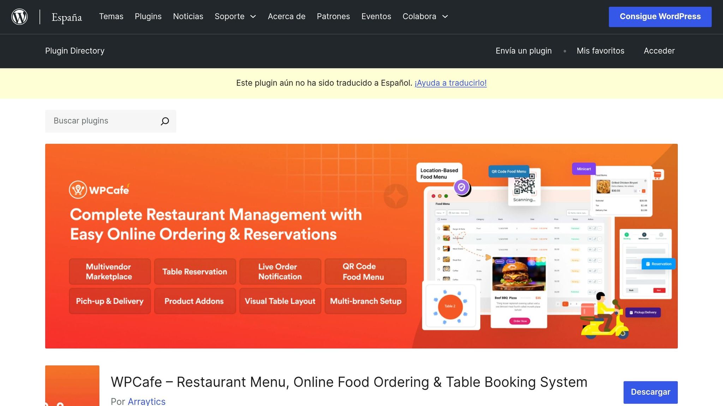Select Patrones in the navigation bar
This screenshot has height=406, width=723.
click(333, 17)
